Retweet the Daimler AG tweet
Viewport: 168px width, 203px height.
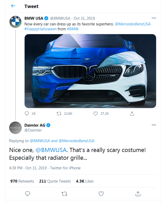(64, 194)
